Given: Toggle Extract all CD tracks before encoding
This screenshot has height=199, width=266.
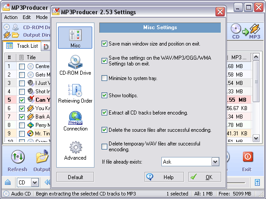Looking at the screenshot, I should pyautogui.click(x=104, y=113).
